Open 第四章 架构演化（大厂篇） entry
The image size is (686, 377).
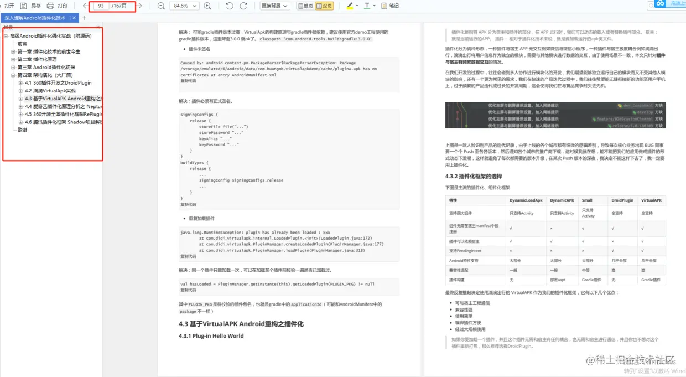point(45,75)
